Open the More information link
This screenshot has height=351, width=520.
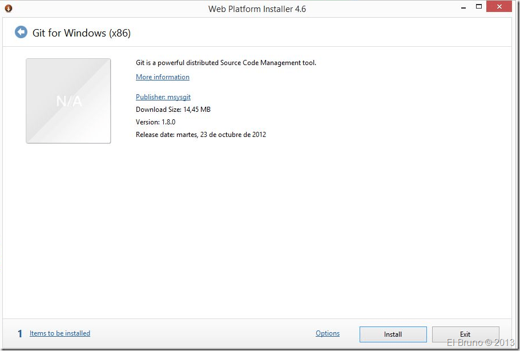[163, 77]
